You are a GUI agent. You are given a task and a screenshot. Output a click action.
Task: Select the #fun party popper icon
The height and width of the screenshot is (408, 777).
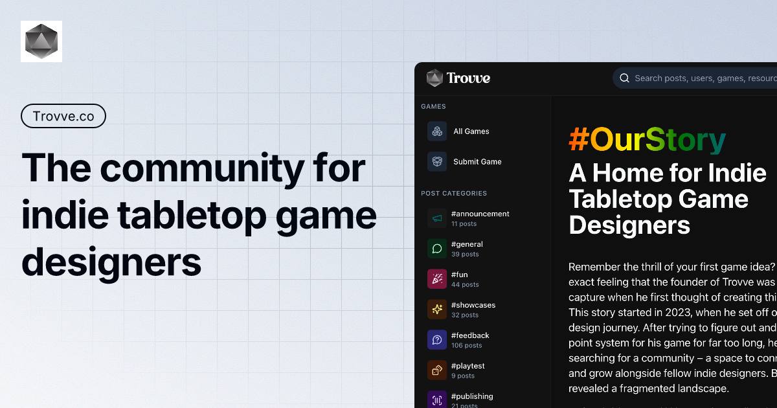pyautogui.click(x=437, y=278)
